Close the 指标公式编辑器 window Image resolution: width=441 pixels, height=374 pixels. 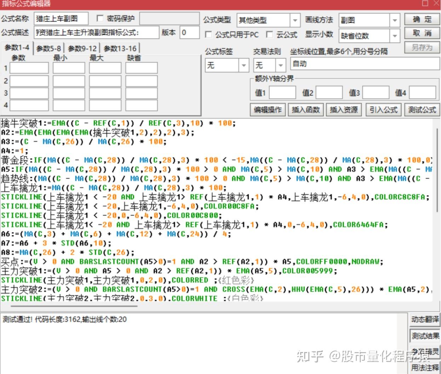pyautogui.click(x=436, y=4)
